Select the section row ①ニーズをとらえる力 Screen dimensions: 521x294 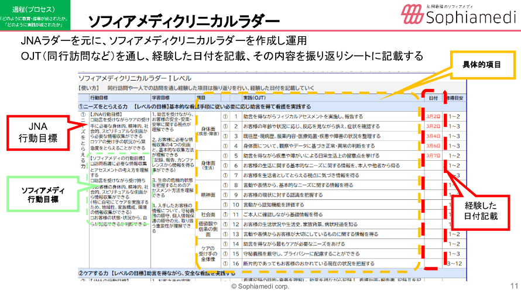coord(272,107)
